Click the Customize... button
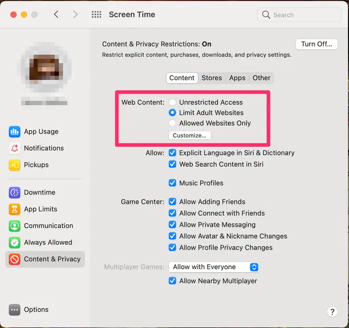 tap(189, 135)
